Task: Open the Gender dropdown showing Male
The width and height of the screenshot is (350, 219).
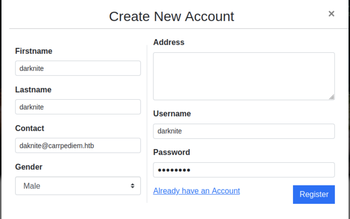Action: [78, 186]
